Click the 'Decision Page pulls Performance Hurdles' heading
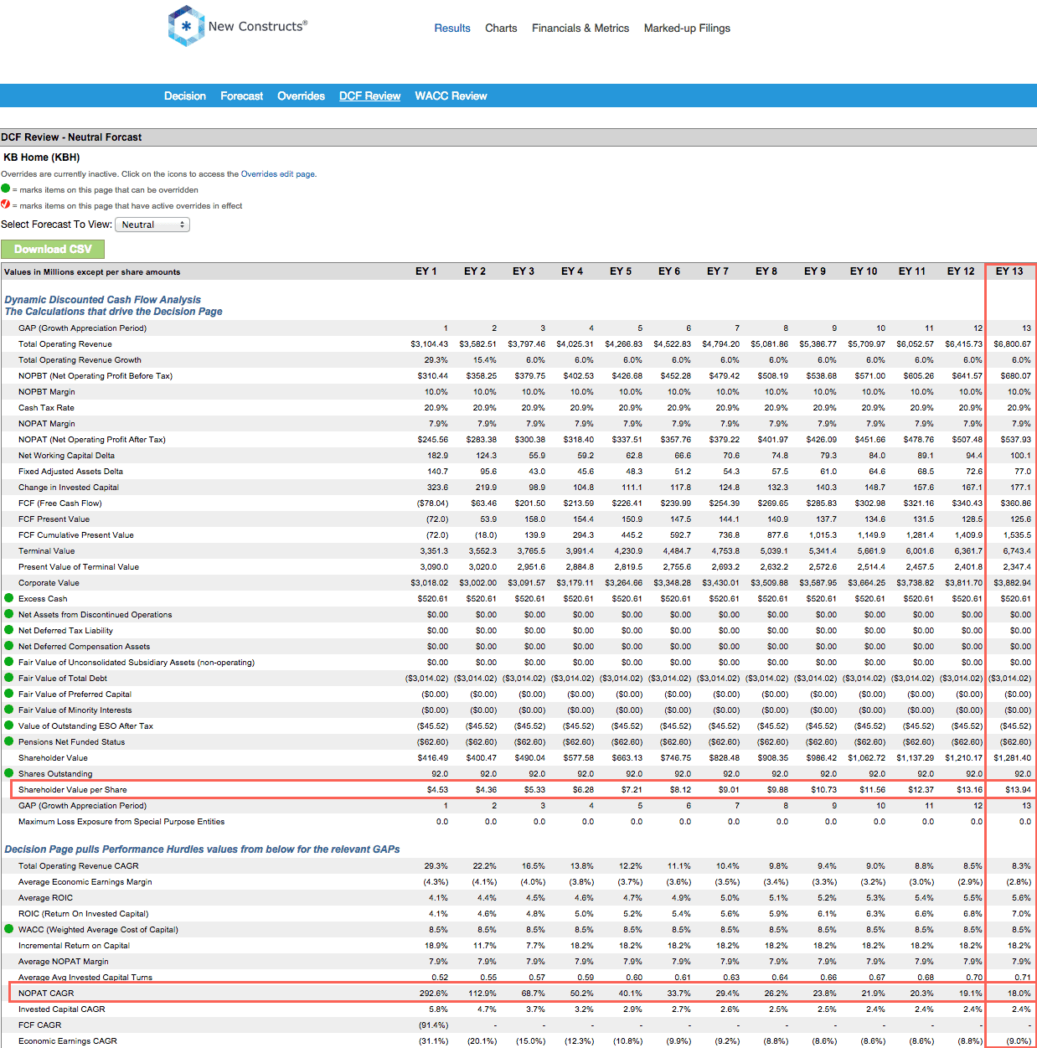The image size is (1037, 1048). pyautogui.click(x=202, y=849)
